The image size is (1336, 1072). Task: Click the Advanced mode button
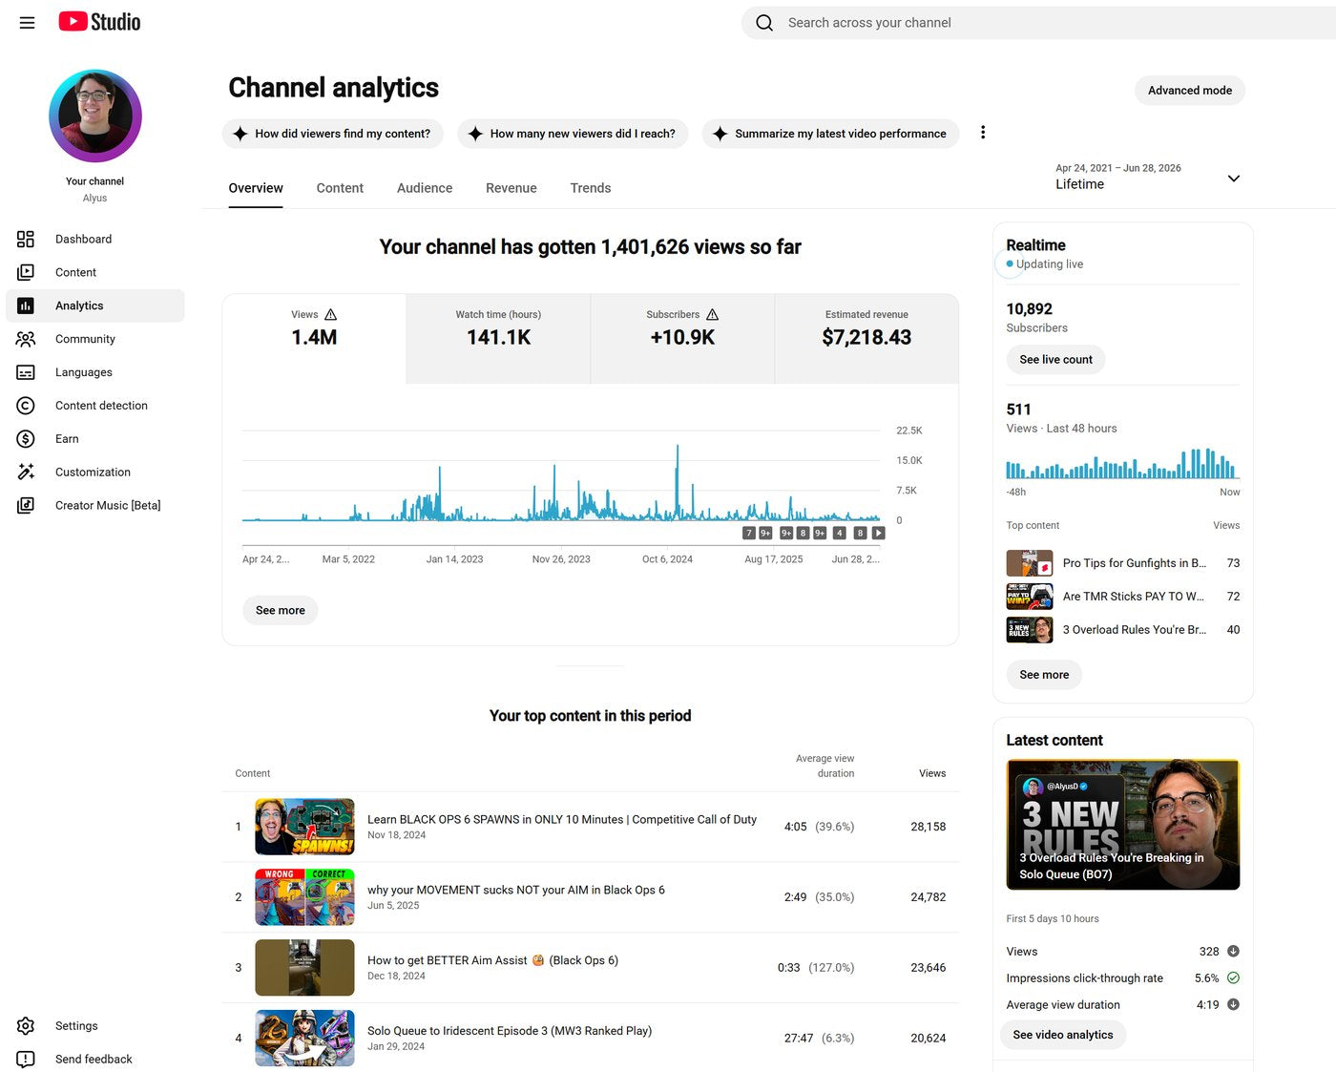[x=1190, y=91]
